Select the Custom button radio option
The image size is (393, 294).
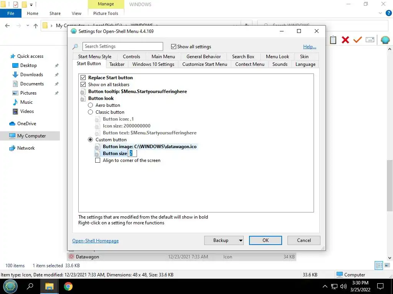[x=90, y=140]
